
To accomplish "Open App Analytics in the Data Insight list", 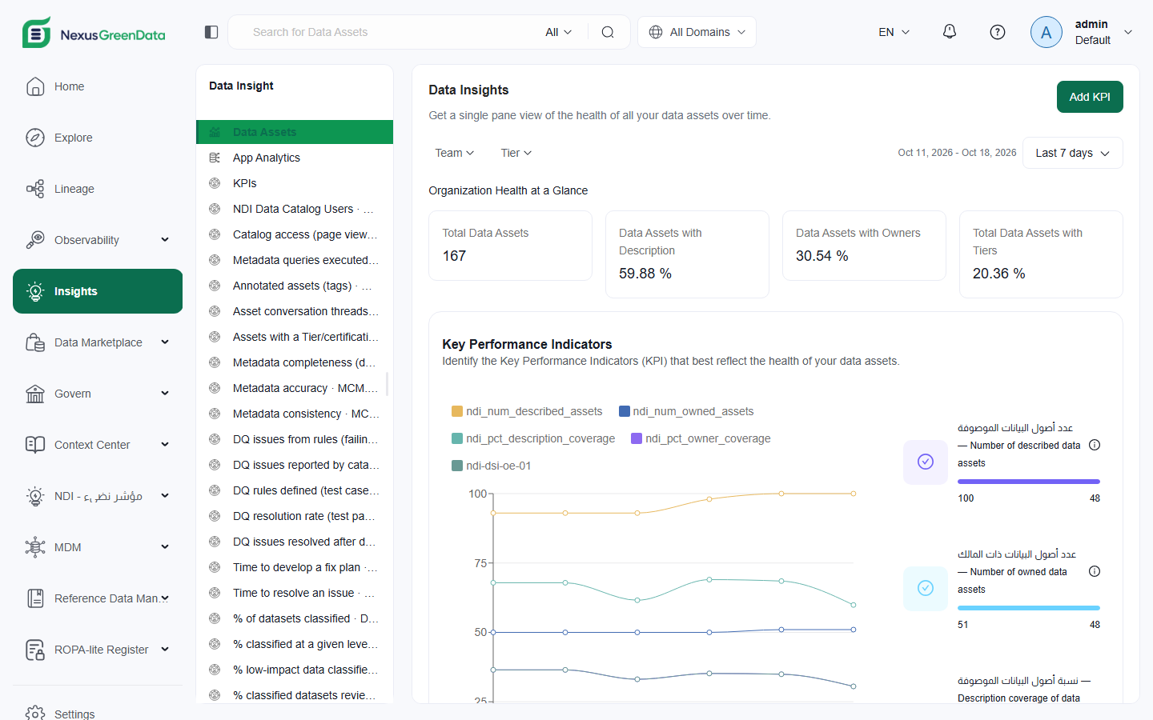I will 295,158.
